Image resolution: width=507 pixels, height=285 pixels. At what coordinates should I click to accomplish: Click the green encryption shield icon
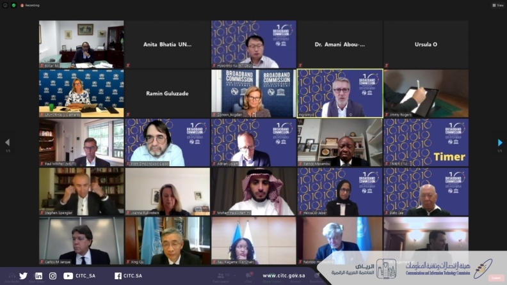click(x=13, y=5)
